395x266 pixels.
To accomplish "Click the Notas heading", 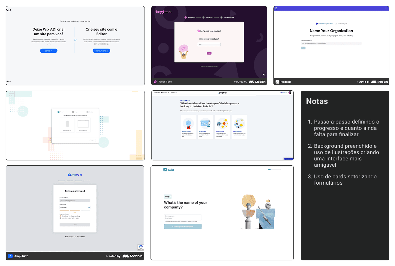I will pyautogui.click(x=317, y=101).
